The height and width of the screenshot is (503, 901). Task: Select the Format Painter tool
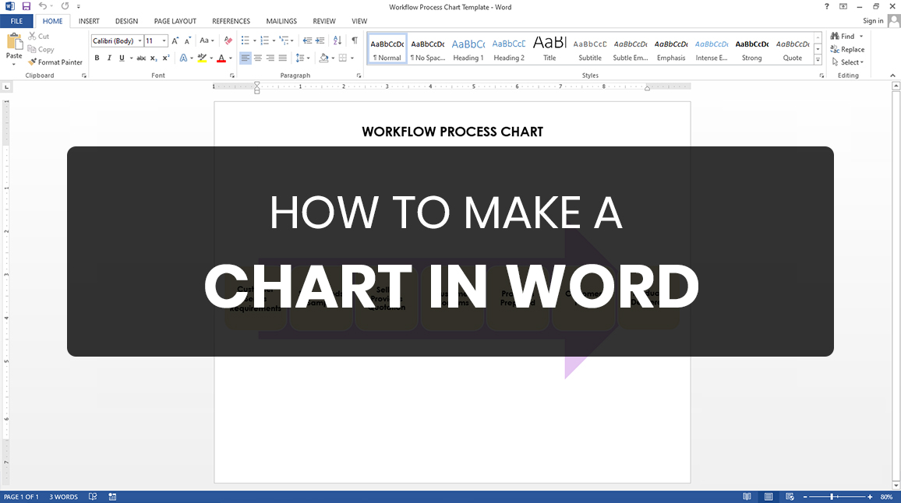55,62
